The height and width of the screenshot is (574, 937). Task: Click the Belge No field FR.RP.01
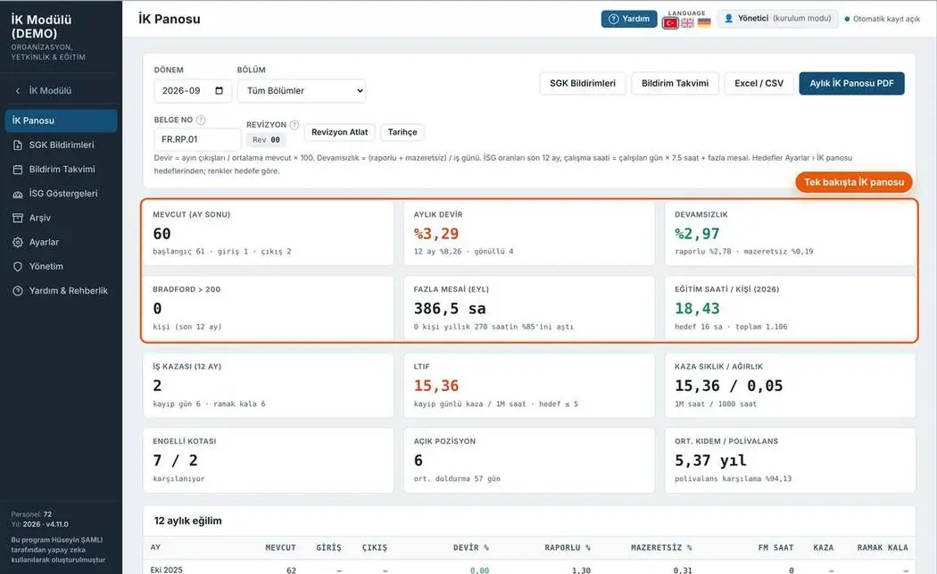(x=197, y=139)
